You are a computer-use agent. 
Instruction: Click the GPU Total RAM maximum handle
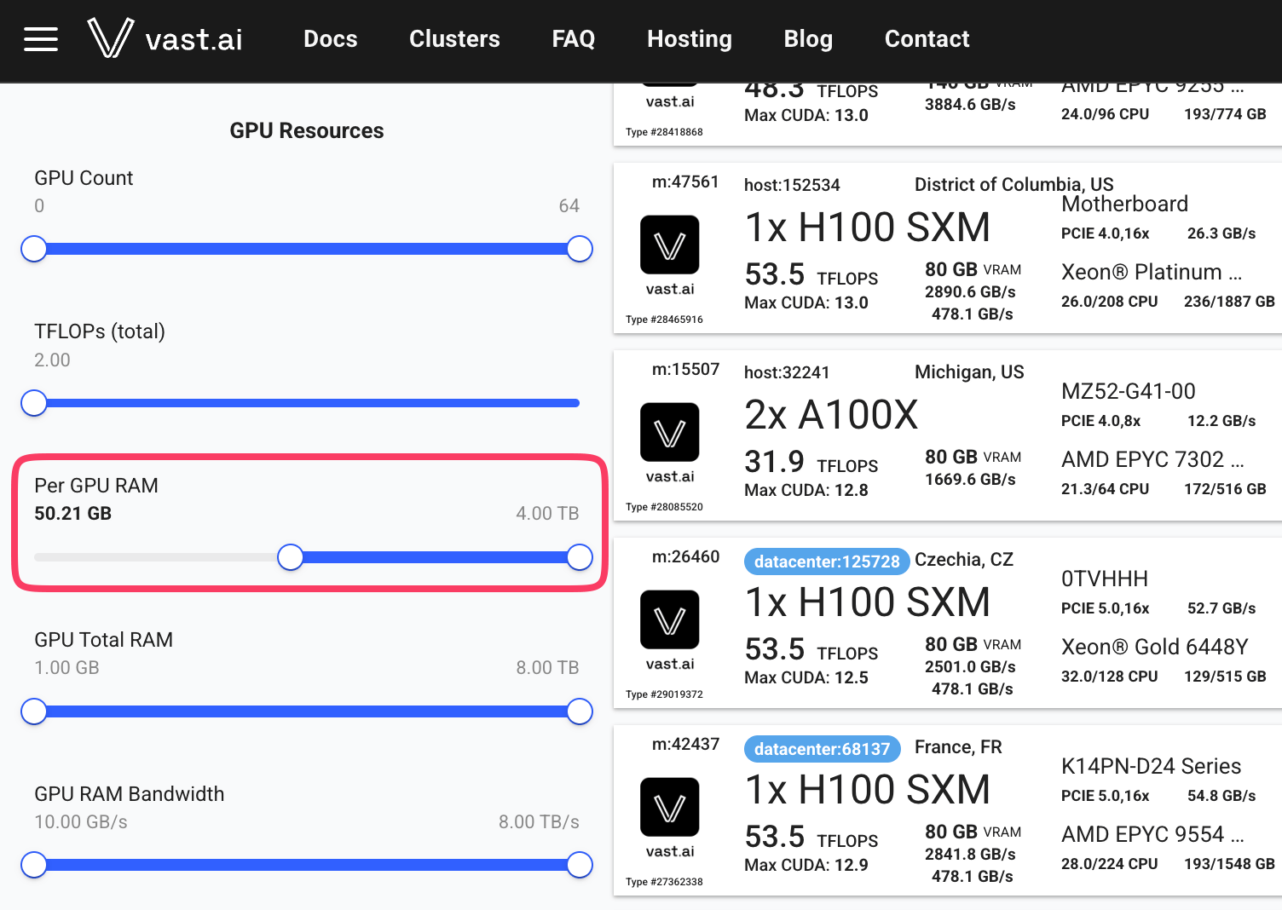(580, 711)
